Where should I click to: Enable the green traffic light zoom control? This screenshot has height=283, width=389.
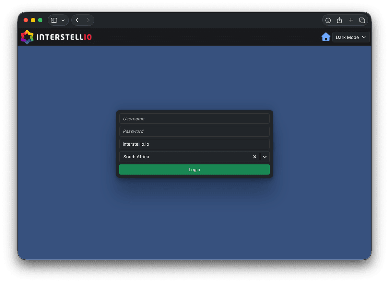point(40,20)
